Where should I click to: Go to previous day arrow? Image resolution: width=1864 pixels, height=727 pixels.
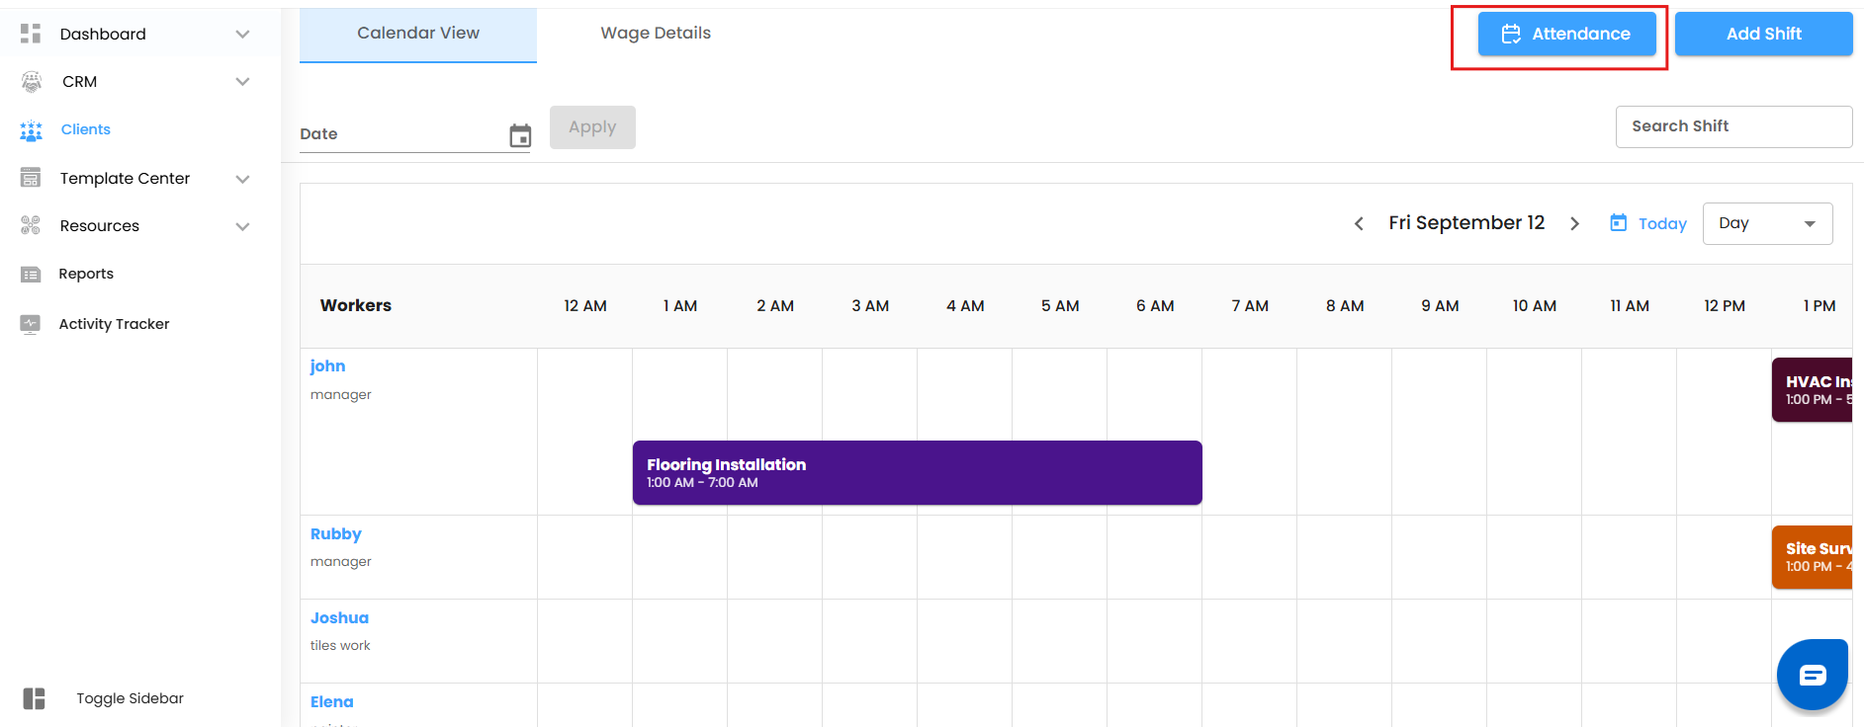[x=1359, y=224]
